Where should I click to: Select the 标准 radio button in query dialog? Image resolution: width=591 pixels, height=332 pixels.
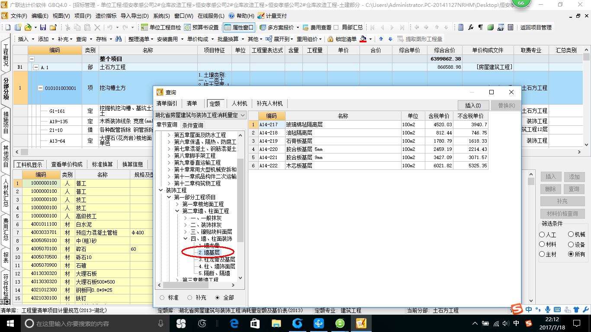[162, 297]
